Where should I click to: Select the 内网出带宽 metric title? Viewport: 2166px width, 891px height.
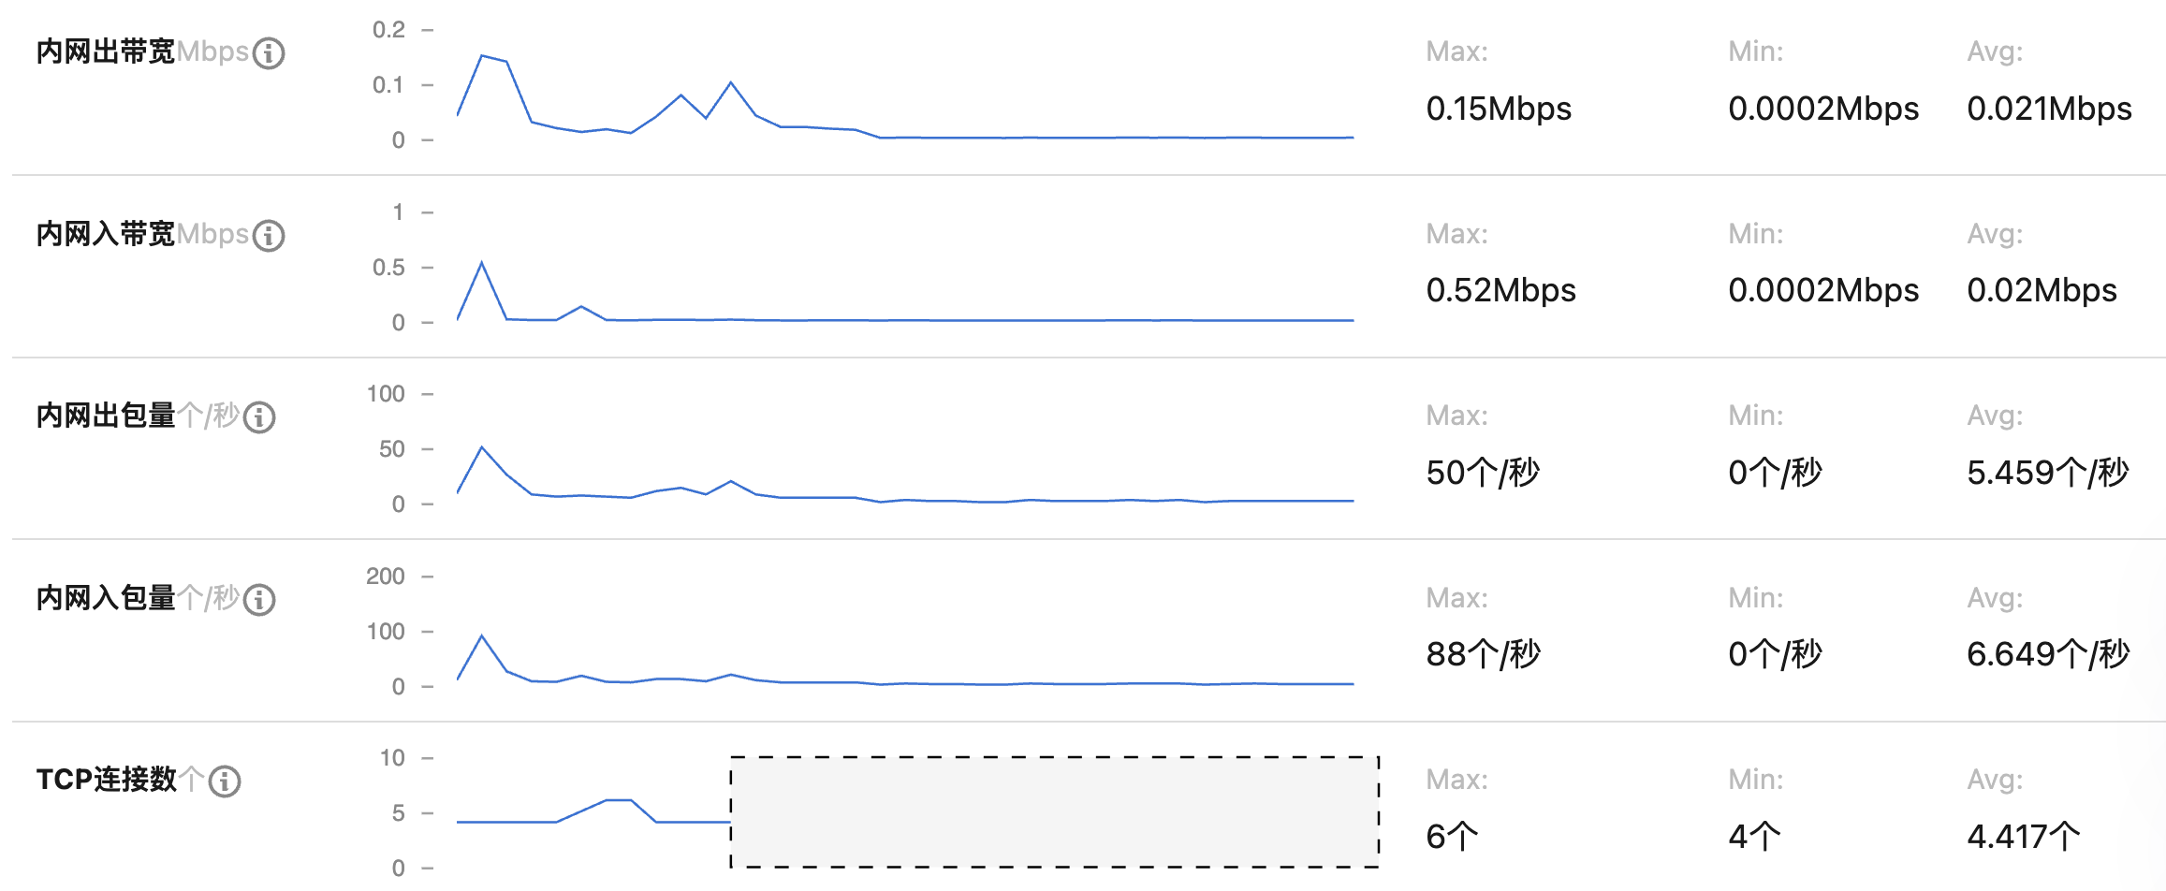(x=106, y=51)
